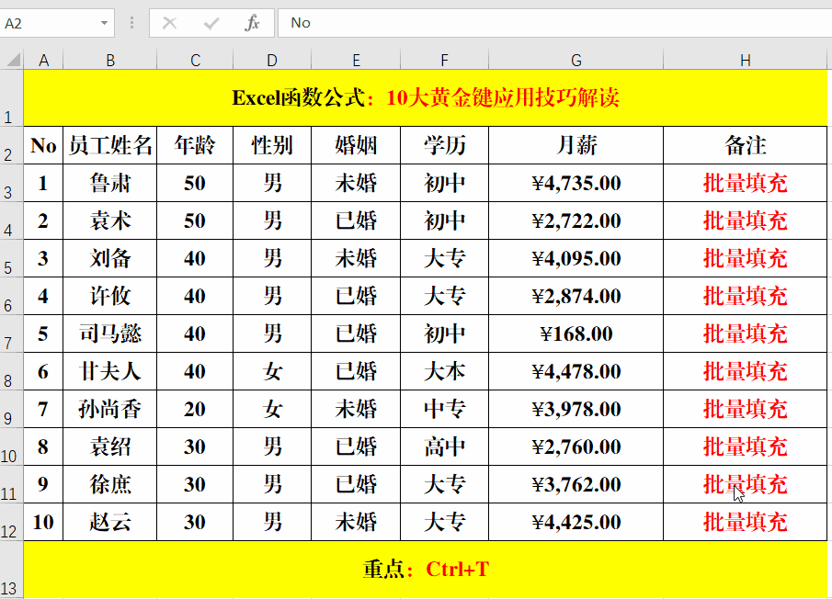Screen dimensions: 832x599
Task: Select column H header
Action: point(745,60)
